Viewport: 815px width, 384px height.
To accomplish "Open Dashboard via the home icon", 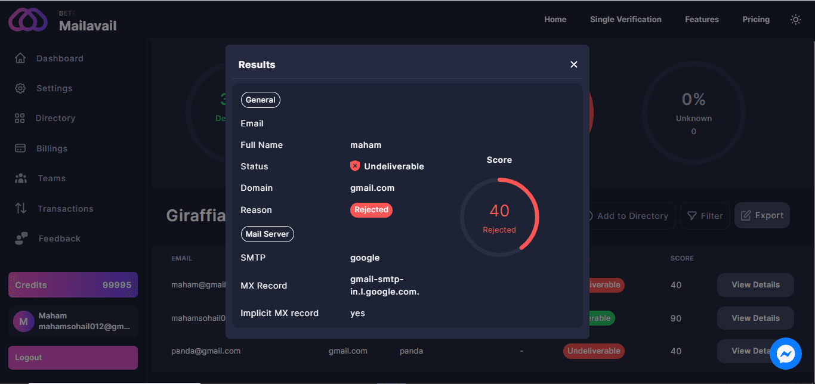I will pyautogui.click(x=20, y=58).
